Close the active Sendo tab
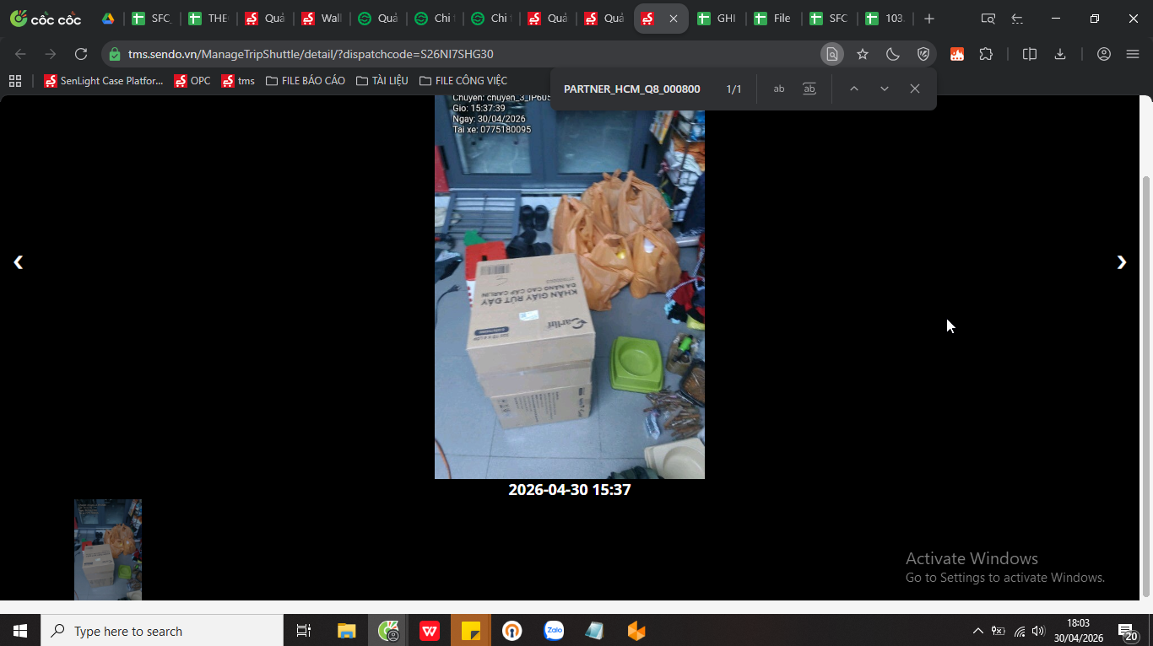The image size is (1153, 646). [673, 19]
